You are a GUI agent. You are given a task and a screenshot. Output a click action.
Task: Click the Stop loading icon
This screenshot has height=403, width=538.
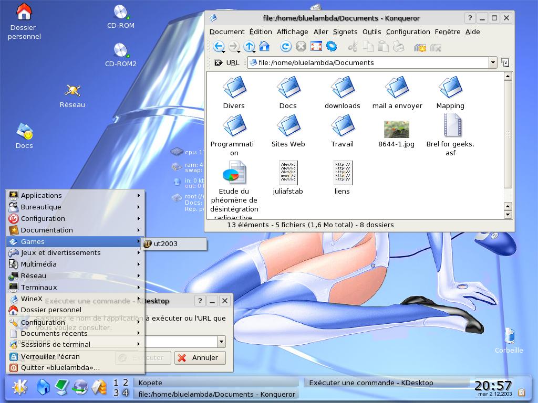[x=301, y=46]
